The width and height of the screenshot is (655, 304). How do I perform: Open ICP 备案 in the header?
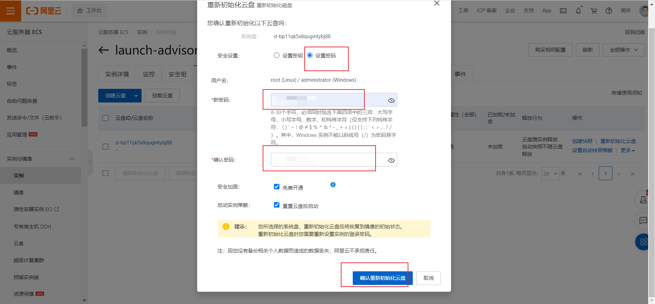(487, 11)
